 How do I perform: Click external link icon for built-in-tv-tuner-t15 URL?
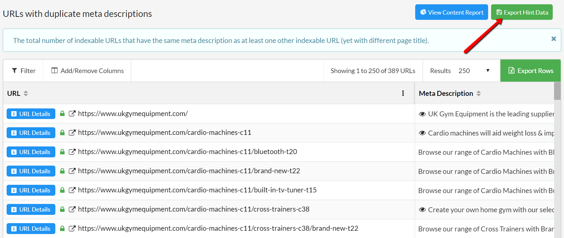coord(72,190)
